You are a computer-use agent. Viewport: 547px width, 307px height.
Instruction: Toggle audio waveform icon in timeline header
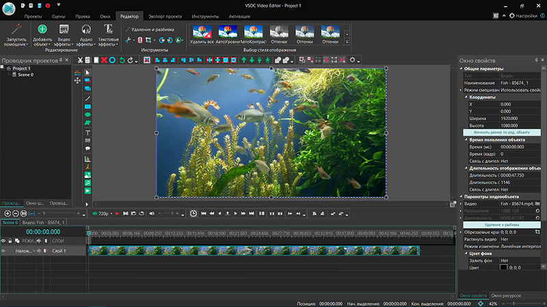39,241
